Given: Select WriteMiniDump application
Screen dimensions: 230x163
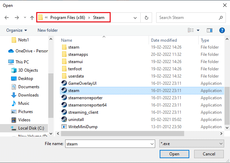Looking at the screenshot, I should (x=142, y=127).
